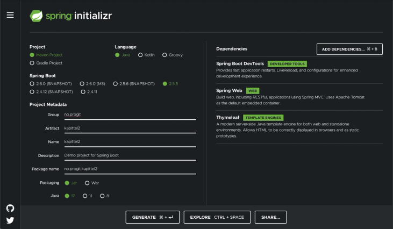Click the Thymeleaf description text
This screenshot has width=393, height=229.
tap(287, 130)
